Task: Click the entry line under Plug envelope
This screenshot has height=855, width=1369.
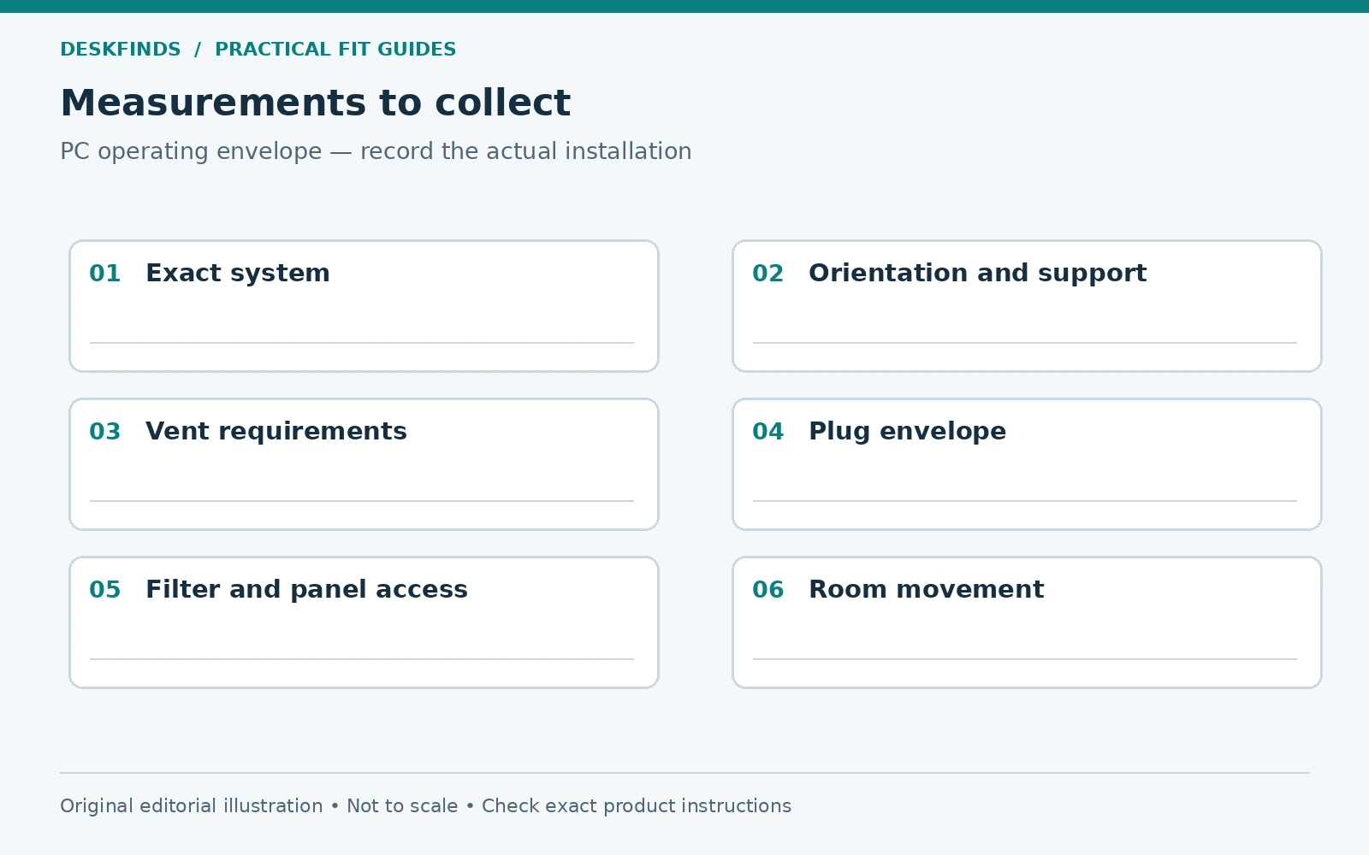Action: click(1025, 501)
